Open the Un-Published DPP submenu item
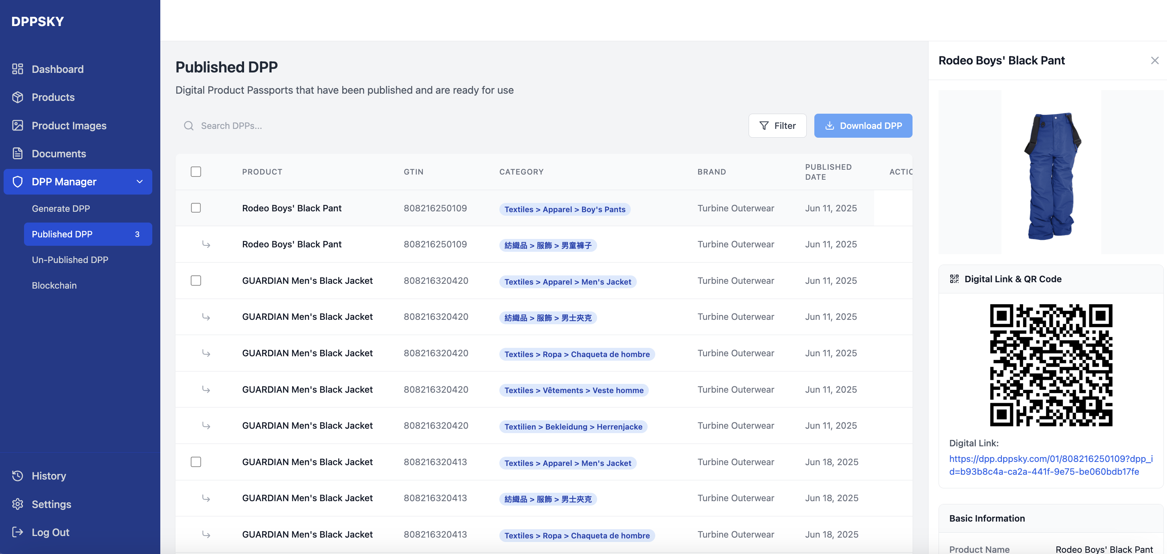1167x554 pixels. (x=70, y=259)
